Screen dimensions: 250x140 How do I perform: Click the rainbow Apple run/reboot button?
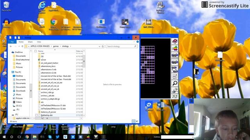pos(175,48)
